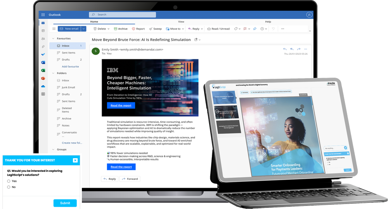Click the Snooze clock icon
The image size is (388, 209).
262,29
